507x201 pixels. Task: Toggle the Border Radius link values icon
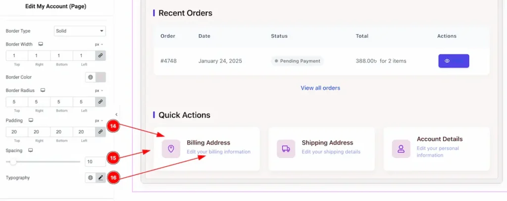101,102
